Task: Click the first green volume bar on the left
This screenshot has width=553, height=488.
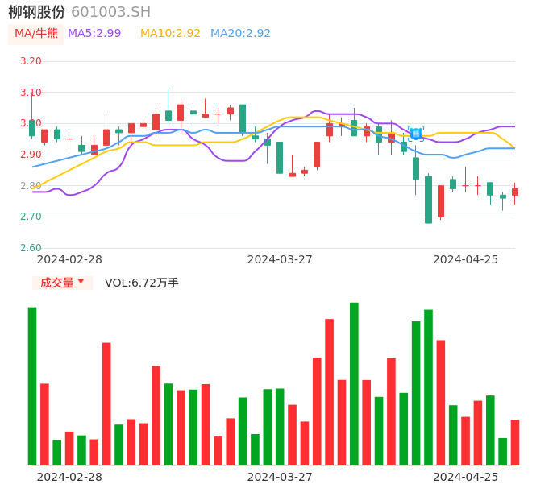Action: pos(32,386)
